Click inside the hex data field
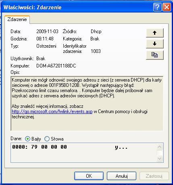The height and width of the screenshot is (185, 173). [x=83, y=153]
